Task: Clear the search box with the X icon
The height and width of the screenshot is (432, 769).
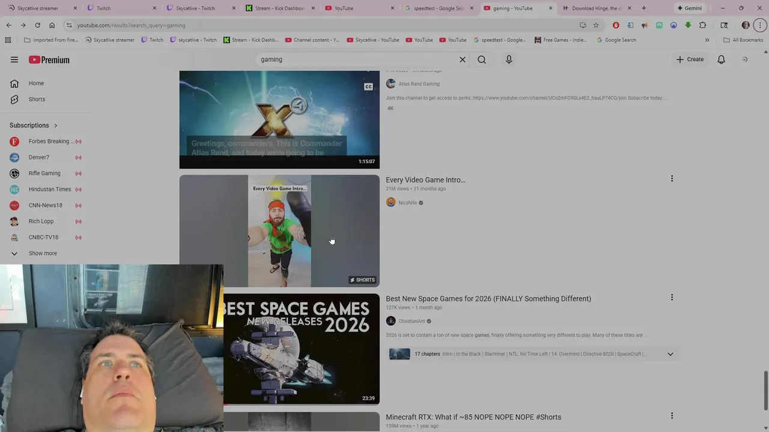Action: click(x=463, y=59)
